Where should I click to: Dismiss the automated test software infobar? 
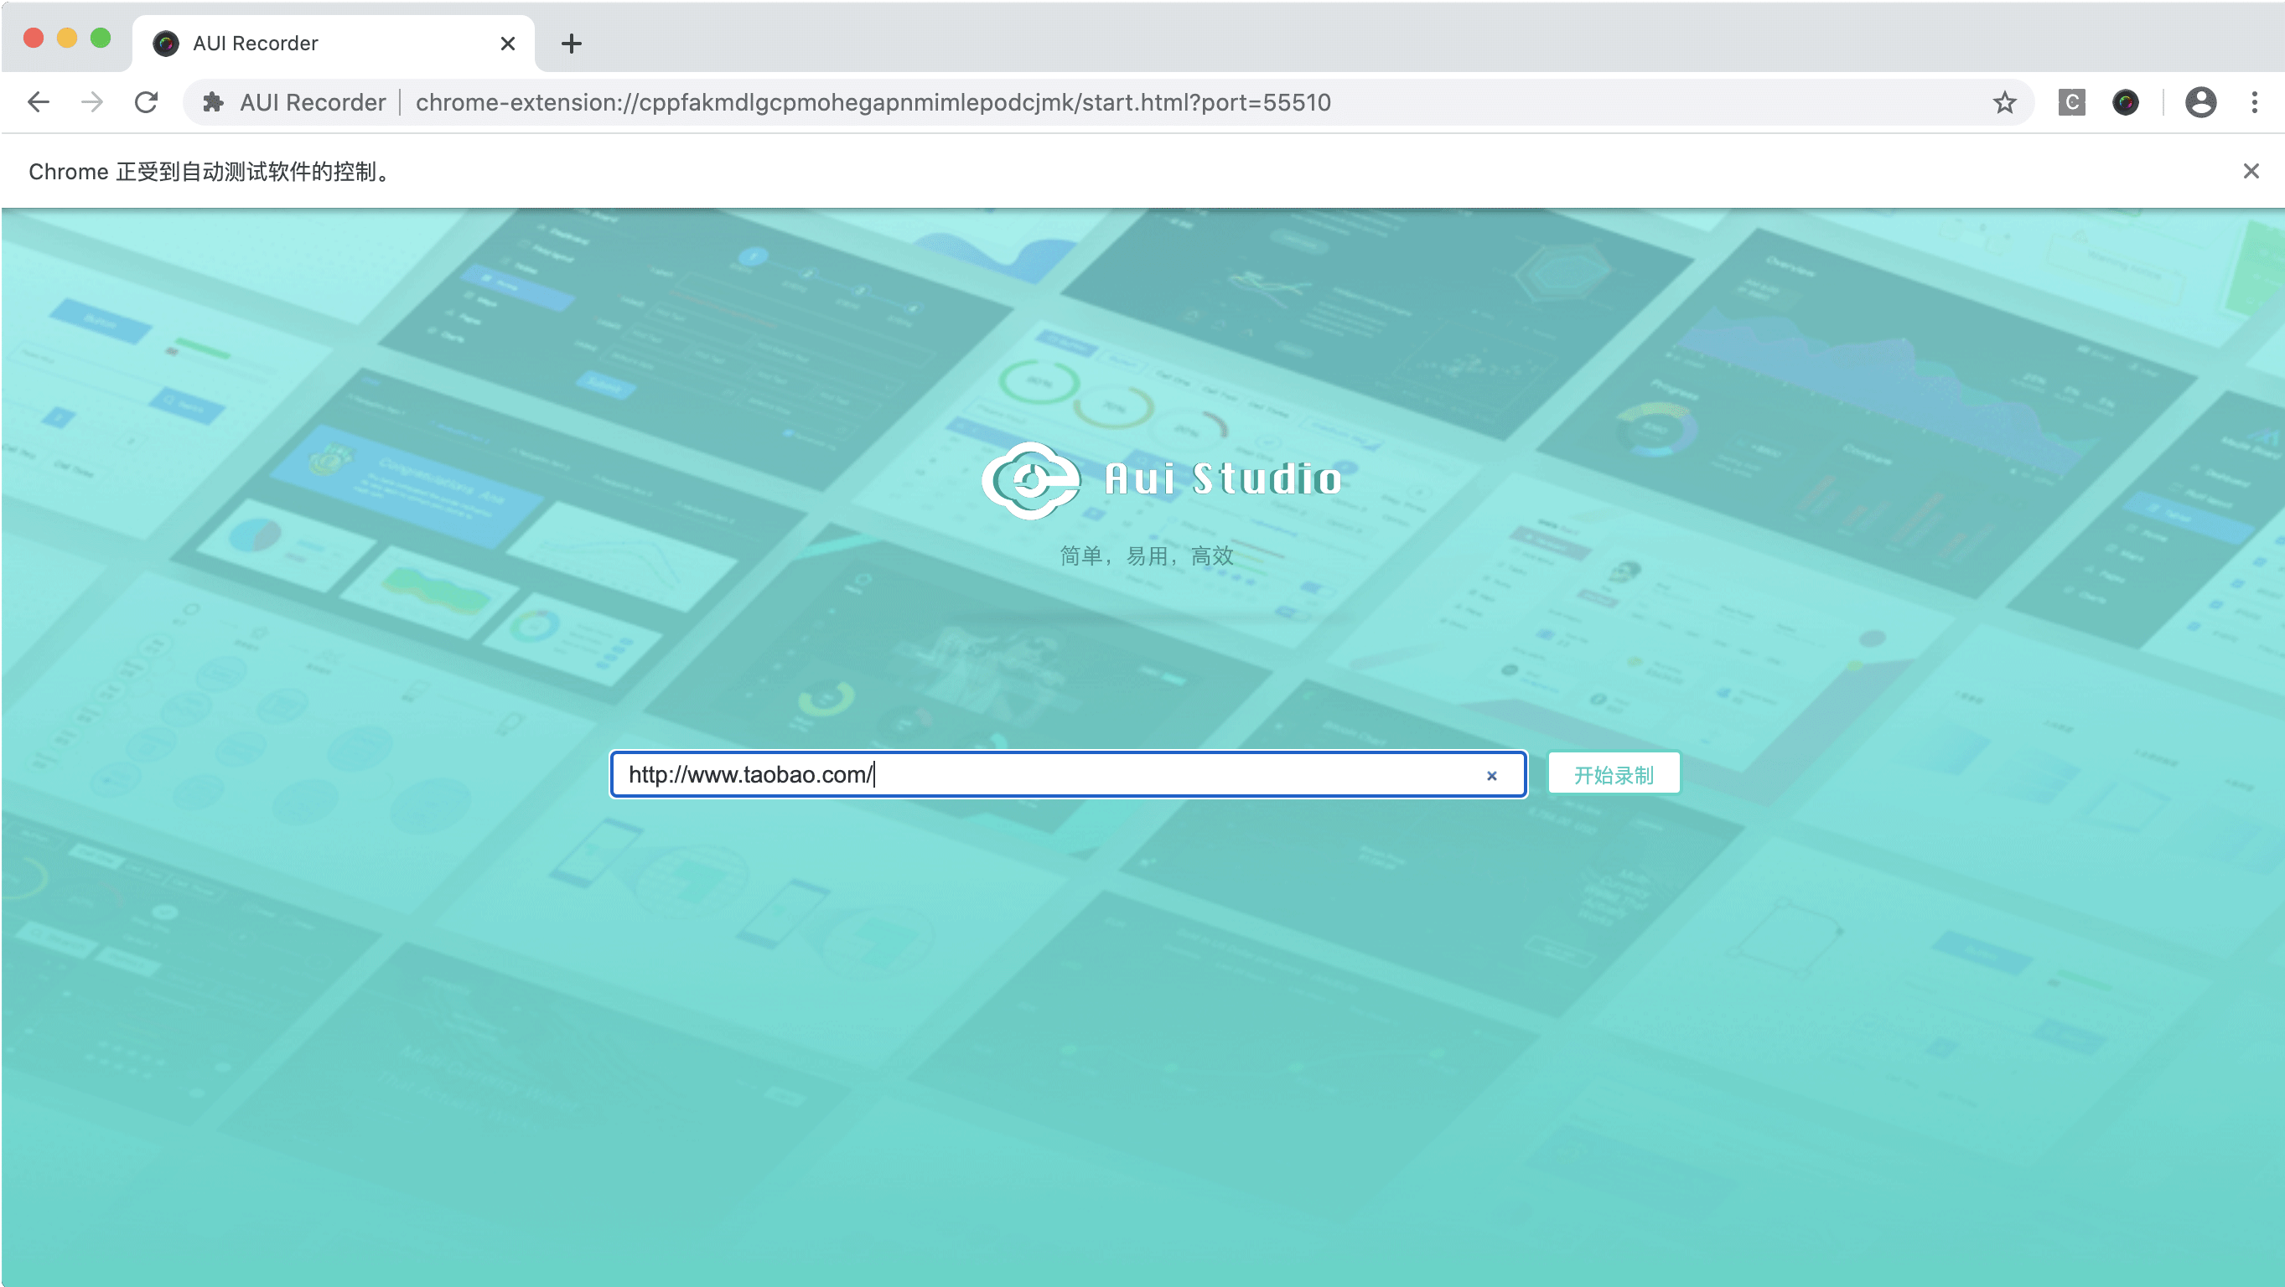2251,171
